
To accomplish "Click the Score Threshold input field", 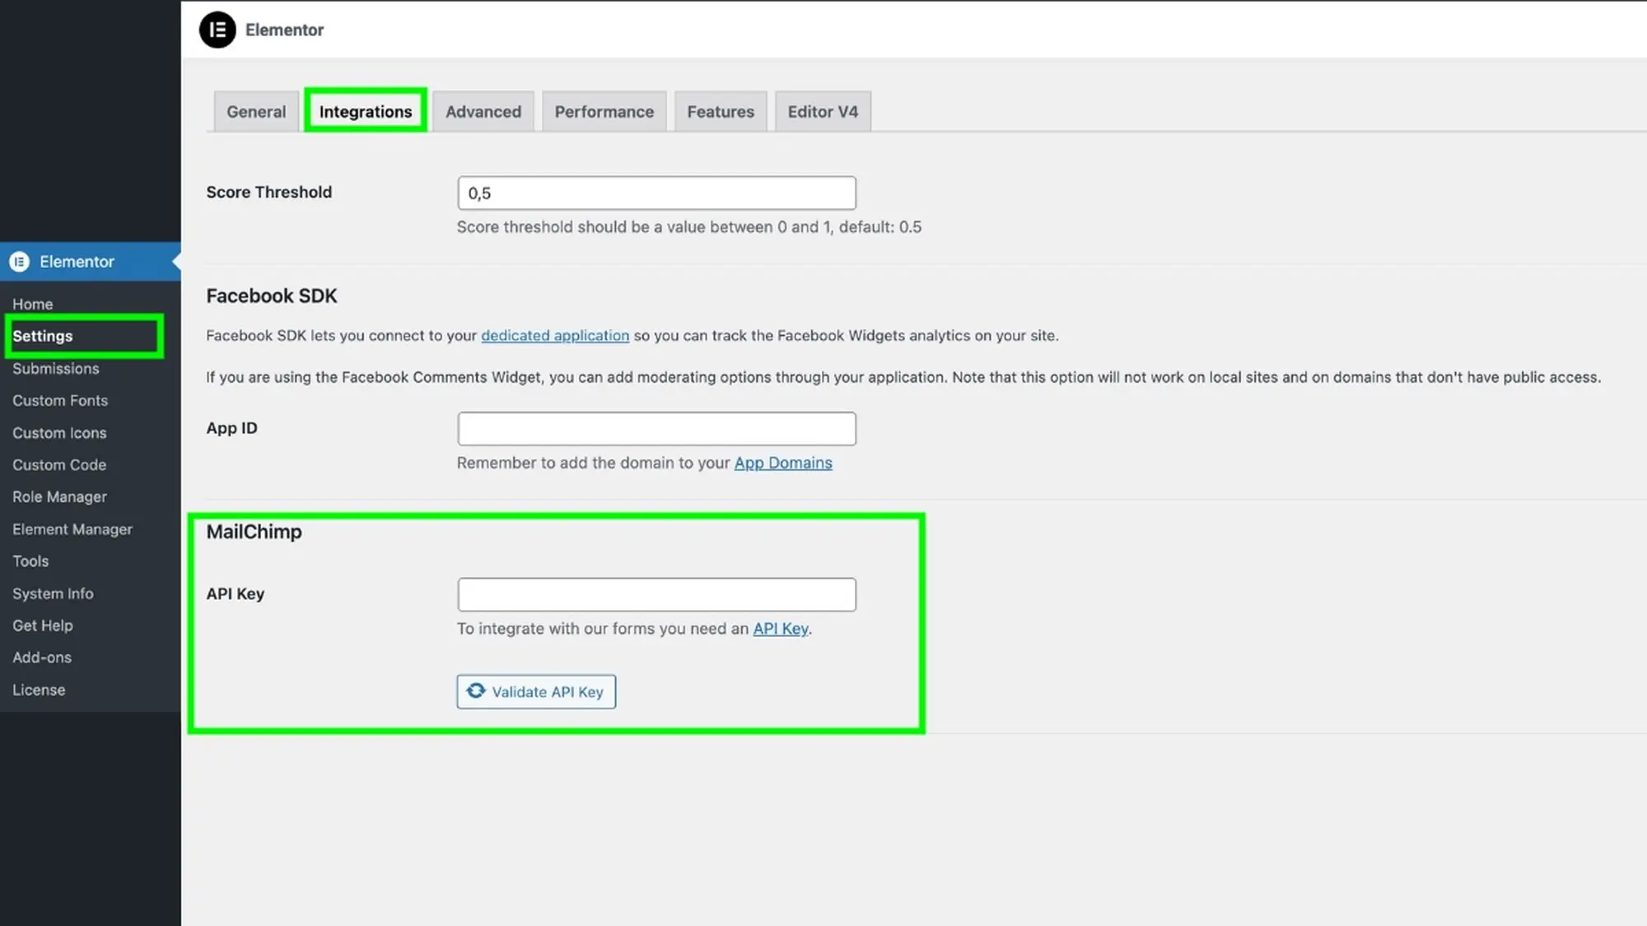I will (x=656, y=193).
